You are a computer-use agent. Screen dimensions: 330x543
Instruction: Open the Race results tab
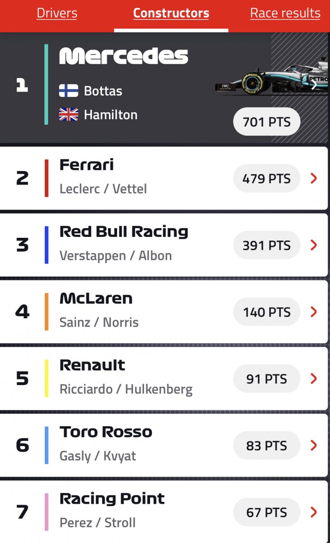pos(285,13)
